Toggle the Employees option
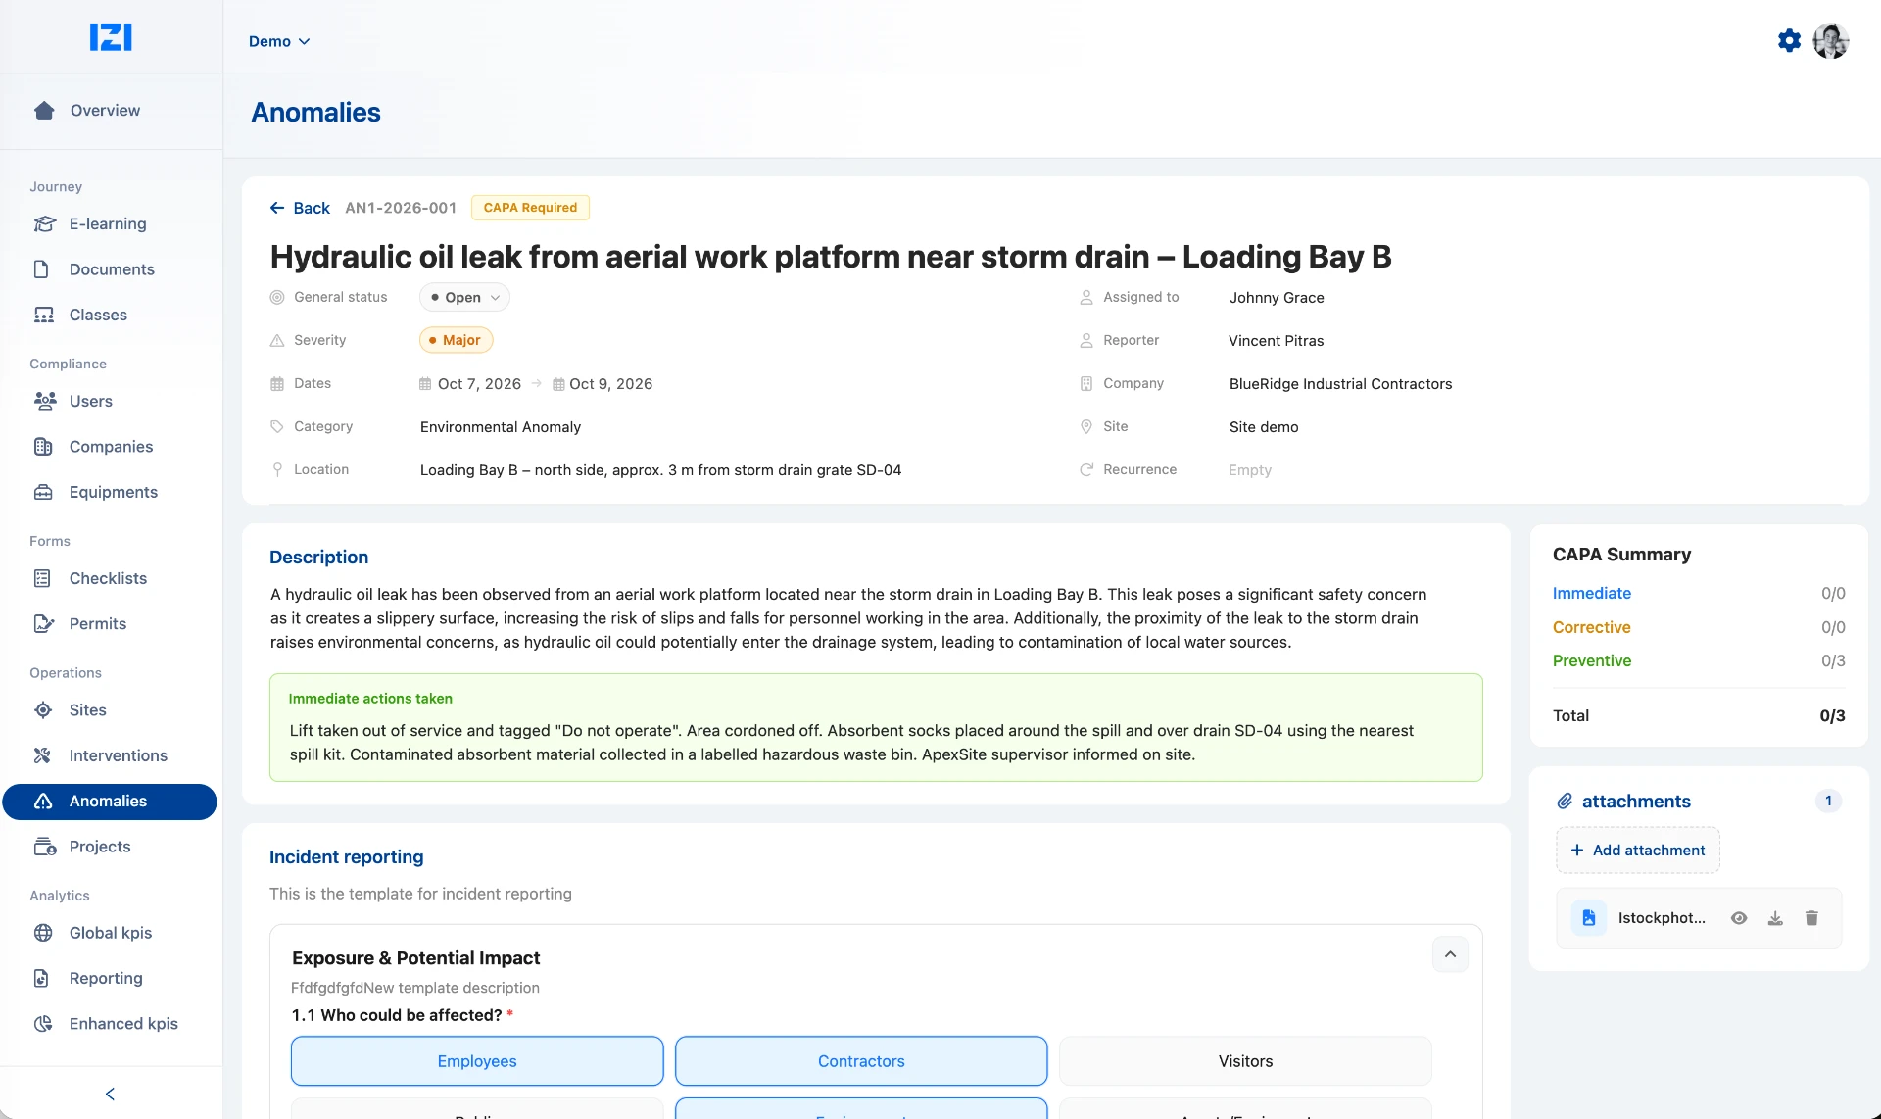1881x1119 pixels. [477, 1061]
